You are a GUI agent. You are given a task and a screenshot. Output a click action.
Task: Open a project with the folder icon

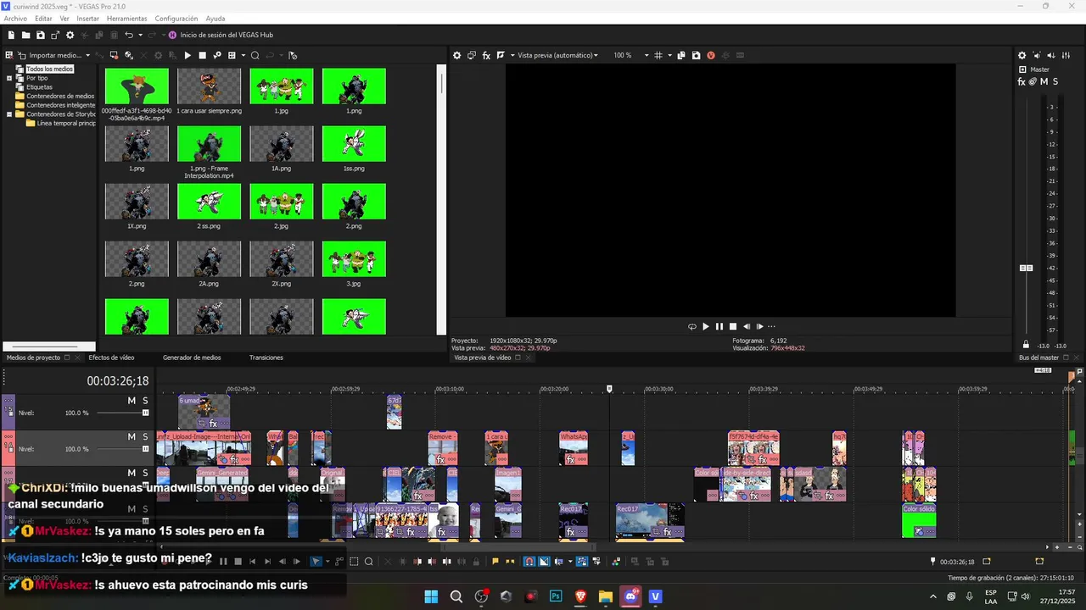pyautogui.click(x=25, y=35)
